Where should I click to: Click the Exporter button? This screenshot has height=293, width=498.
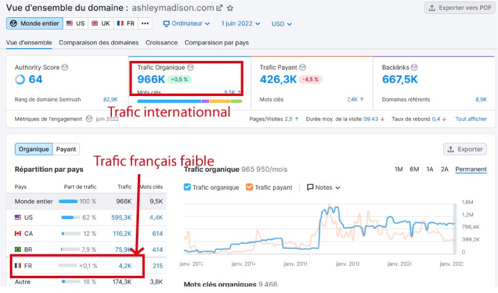tap(465, 149)
